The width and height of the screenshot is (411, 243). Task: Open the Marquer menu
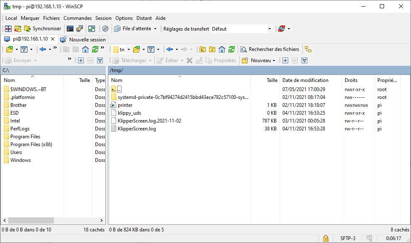point(30,18)
